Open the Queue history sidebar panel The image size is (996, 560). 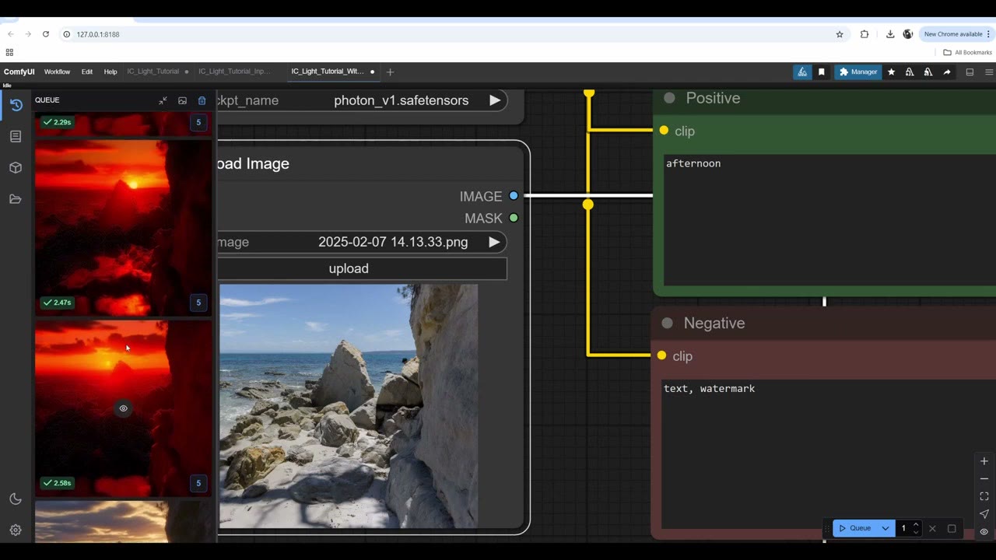coord(16,105)
